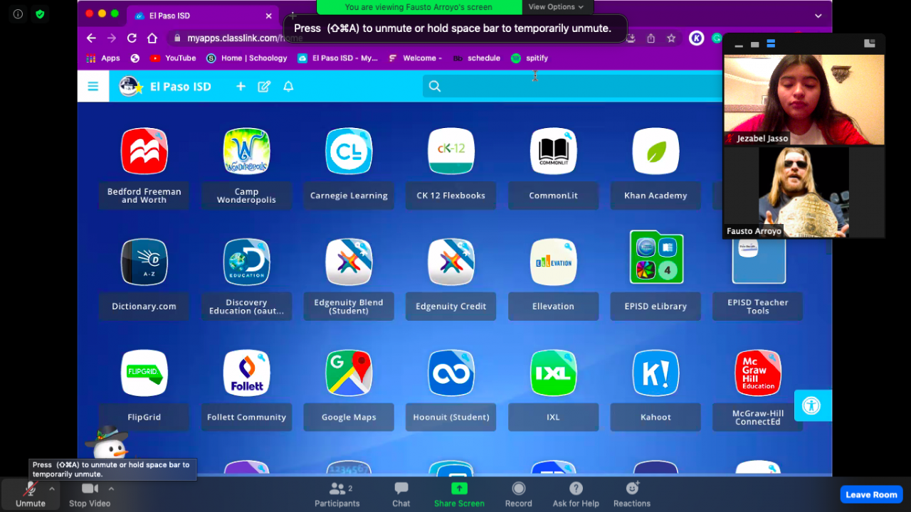Launch the Camp Wonderopolis app

(246, 151)
